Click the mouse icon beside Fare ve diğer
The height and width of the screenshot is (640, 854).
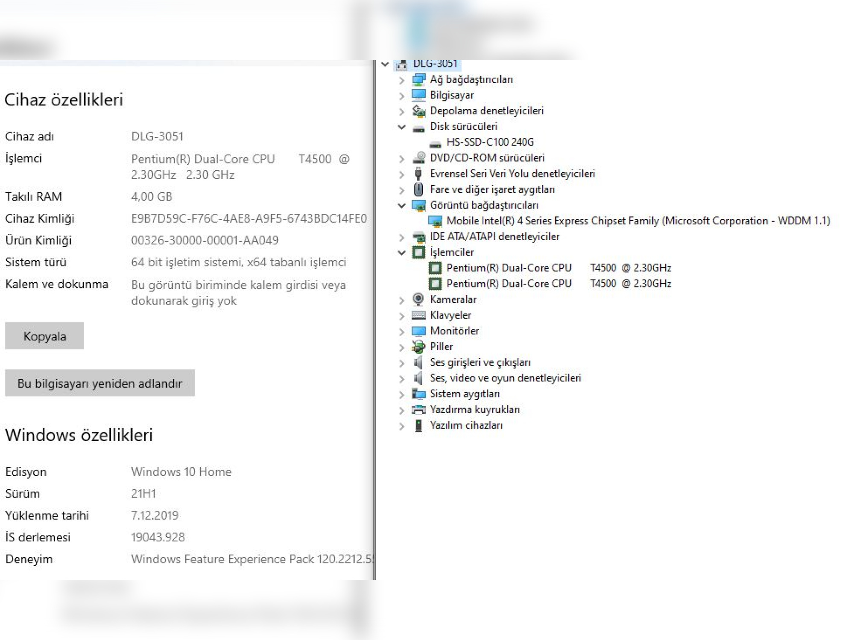[x=418, y=189]
